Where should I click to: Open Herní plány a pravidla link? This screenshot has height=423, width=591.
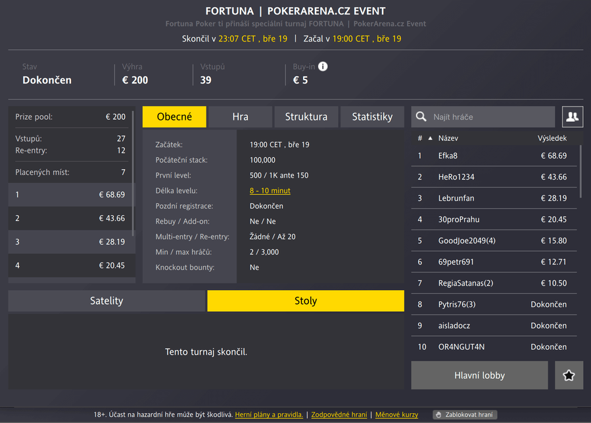click(269, 414)
